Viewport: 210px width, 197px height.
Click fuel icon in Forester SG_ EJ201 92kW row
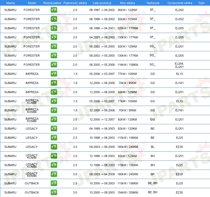pos(54,46)
